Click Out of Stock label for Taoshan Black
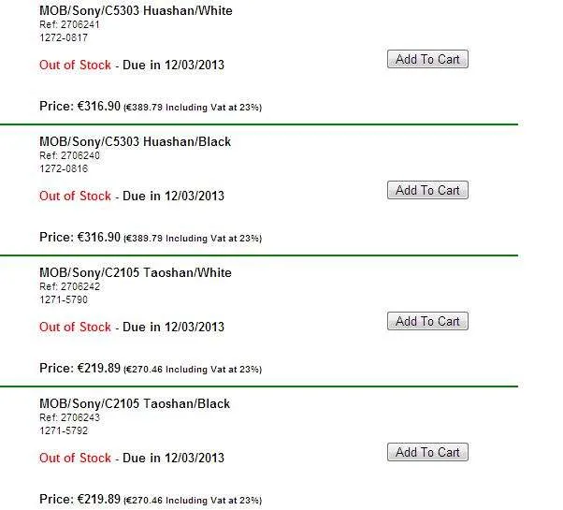Image resolution: width=563 pixels, height=510 pixels. (75, 458)
